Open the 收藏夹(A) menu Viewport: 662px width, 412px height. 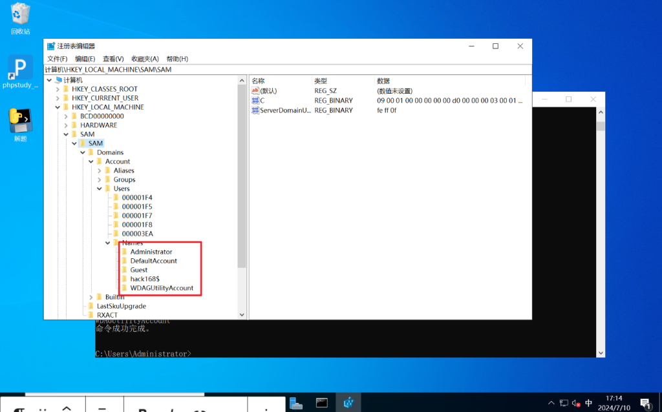tap(145, 59)
